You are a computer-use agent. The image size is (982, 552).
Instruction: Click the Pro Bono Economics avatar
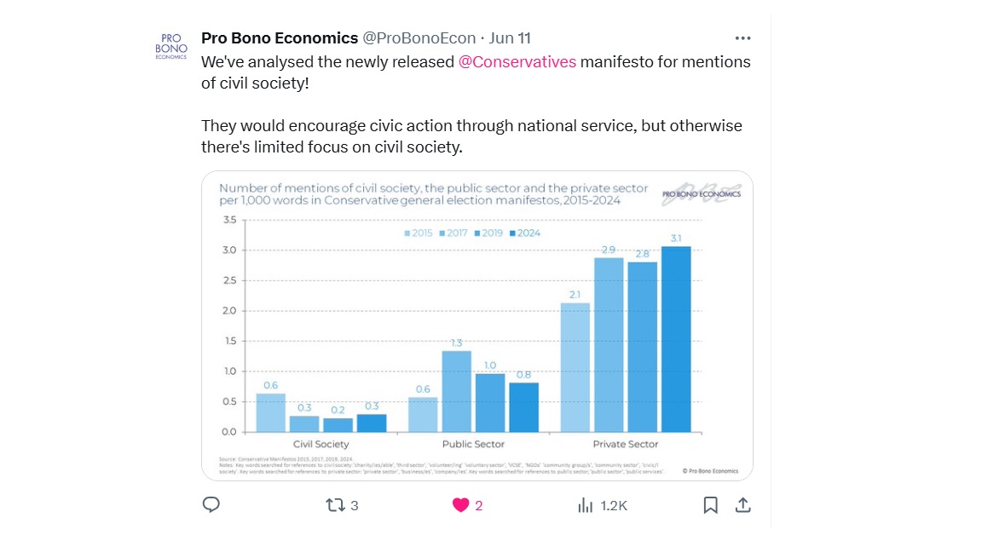pos(171,47)
